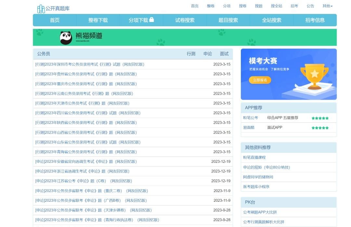Click the panda logo in the green banner

[66, 38]
